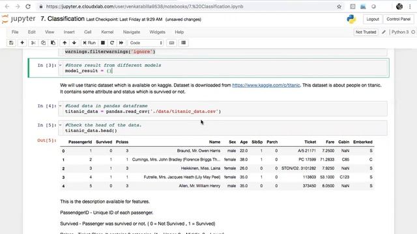The width and height of the screenshot is (417, 234).
Task: Follow the kaggle.com titanic link
Action: [266, 85]
